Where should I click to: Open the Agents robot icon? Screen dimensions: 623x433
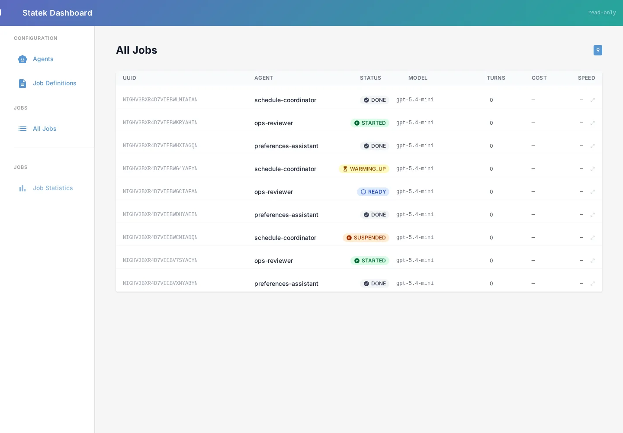pos(22,59)
